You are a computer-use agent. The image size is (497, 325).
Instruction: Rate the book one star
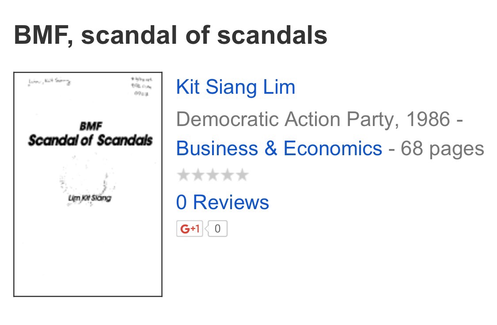[183, 176]
